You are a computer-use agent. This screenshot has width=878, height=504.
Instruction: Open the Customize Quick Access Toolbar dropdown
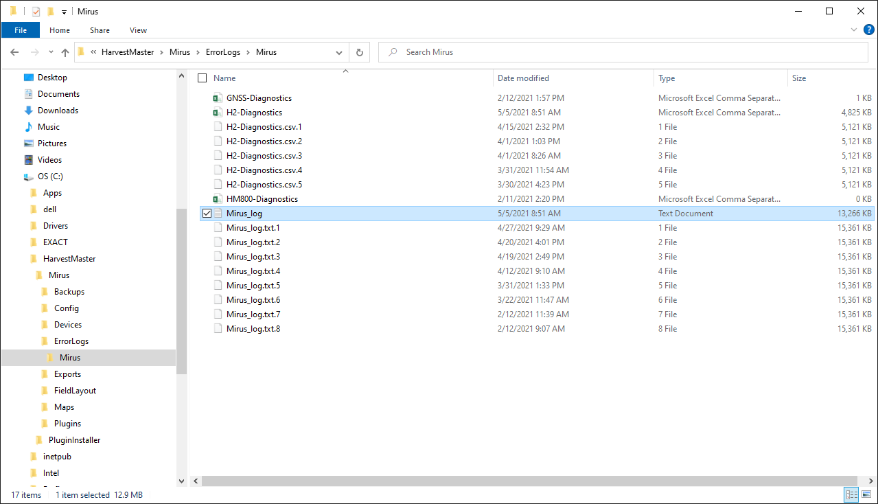(64, 12)
